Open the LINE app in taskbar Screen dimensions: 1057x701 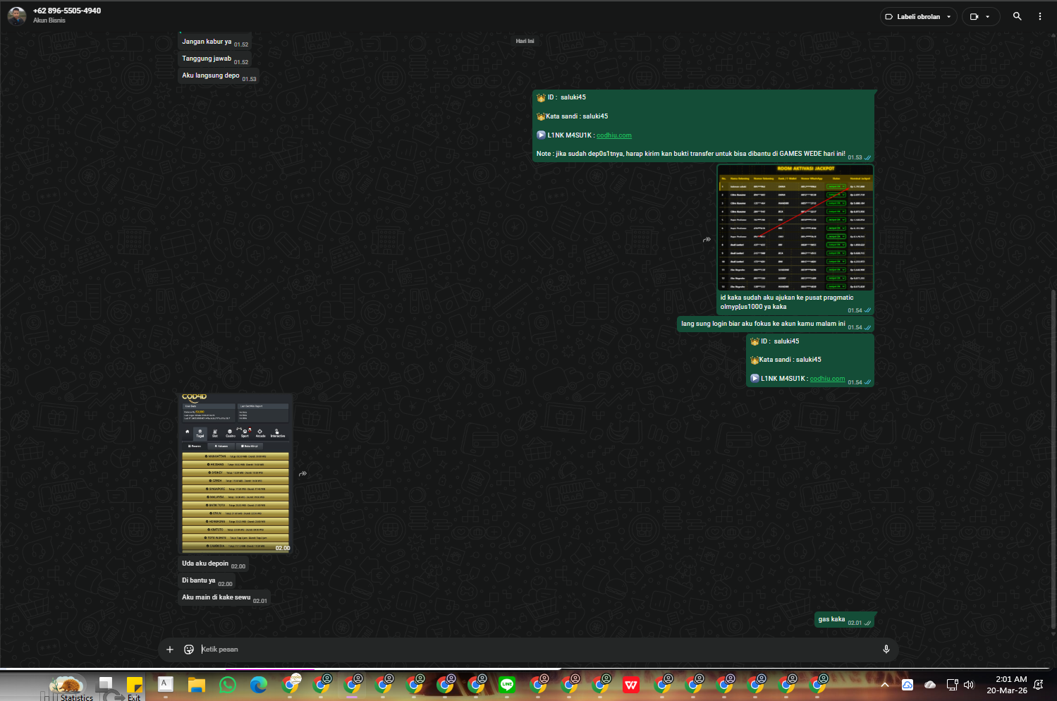click(x=507, y=685)
